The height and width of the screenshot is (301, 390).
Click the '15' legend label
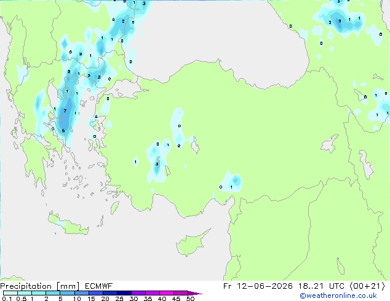tap(91, 299)
